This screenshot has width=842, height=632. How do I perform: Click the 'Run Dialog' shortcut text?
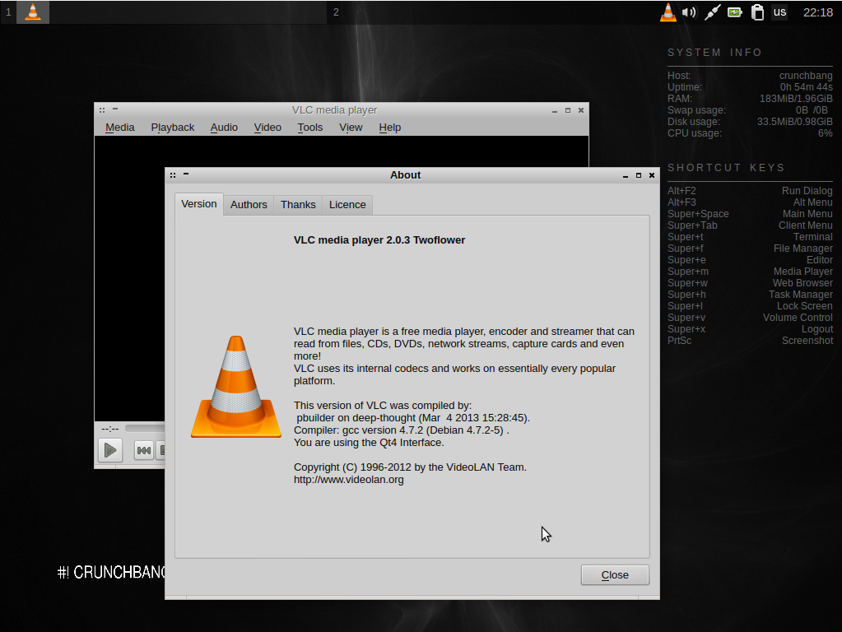[x=807, y=191]
